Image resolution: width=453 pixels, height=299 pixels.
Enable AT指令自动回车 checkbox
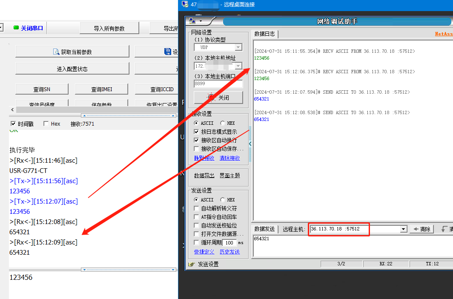(196, 217)
